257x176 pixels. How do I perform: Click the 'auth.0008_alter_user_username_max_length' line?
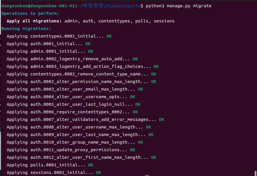tap(79, 127)
